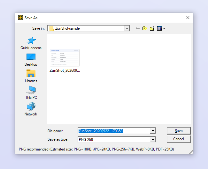Click the ZunShot app icon in title bar

pyautogui.click(x=20, y=18)
